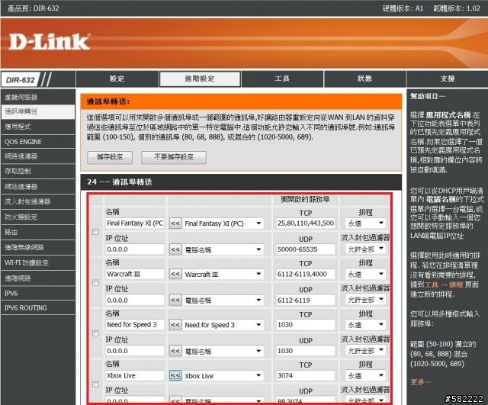Open 通訊埠轉送 in the sidebar
This screenshot has height=405, width=488.
(38, 112)
